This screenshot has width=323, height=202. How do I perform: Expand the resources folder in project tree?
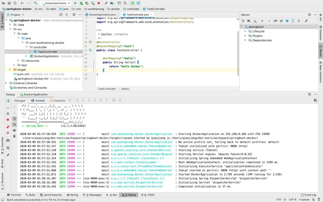coord(19,60)
